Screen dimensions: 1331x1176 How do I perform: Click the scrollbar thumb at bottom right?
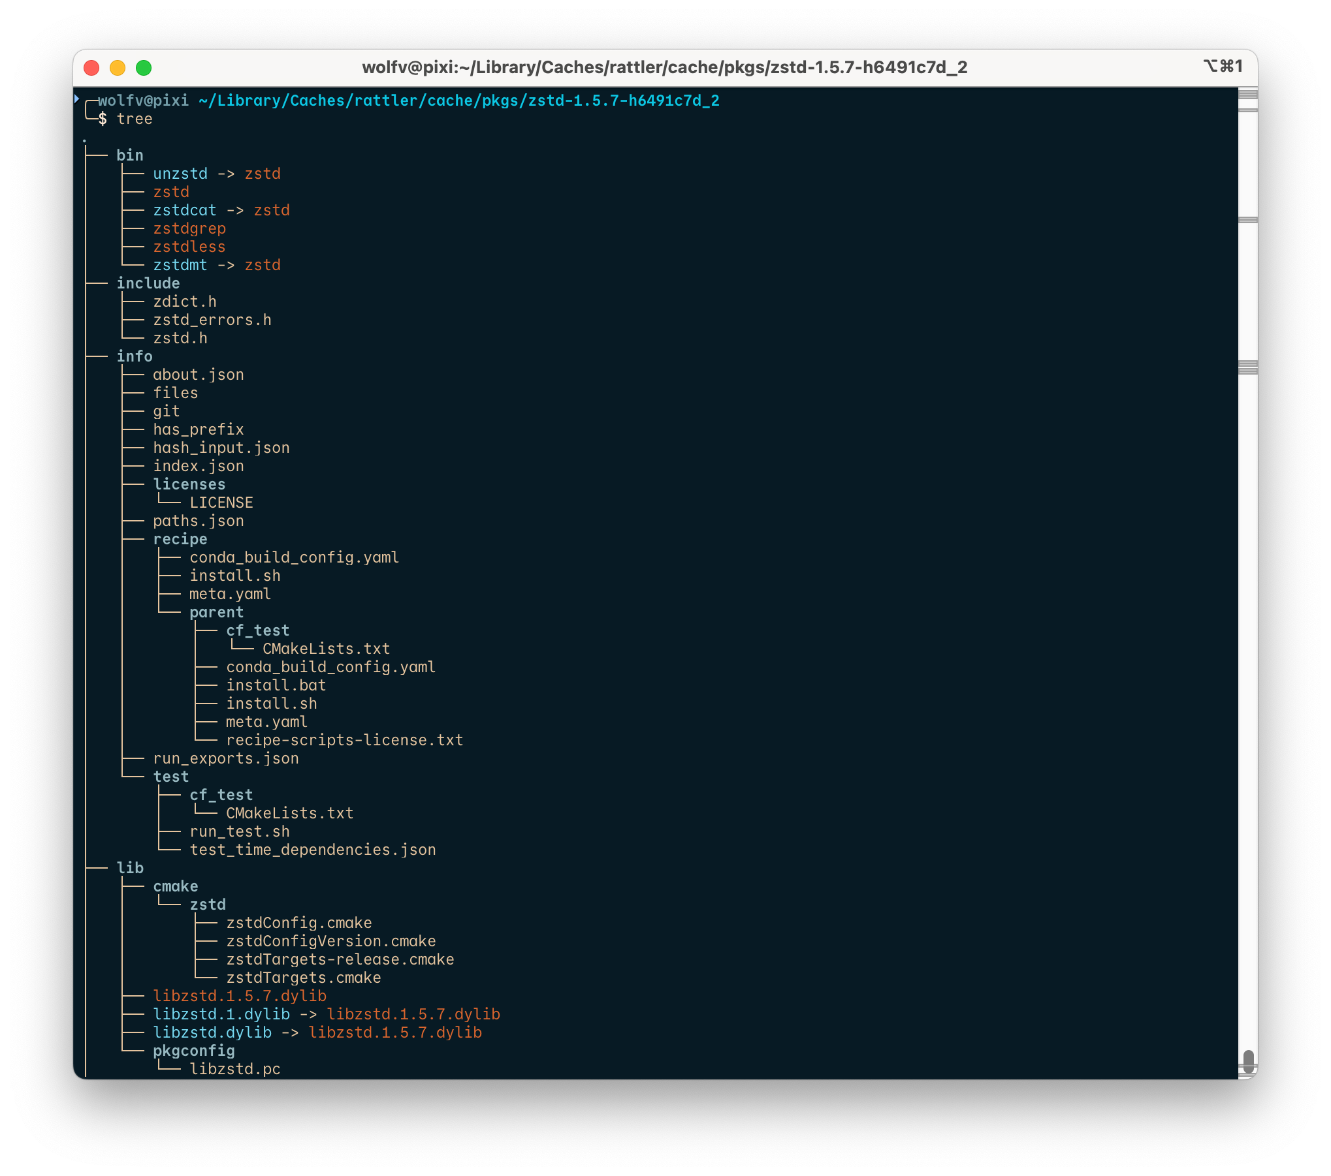click(1248, 1060)
